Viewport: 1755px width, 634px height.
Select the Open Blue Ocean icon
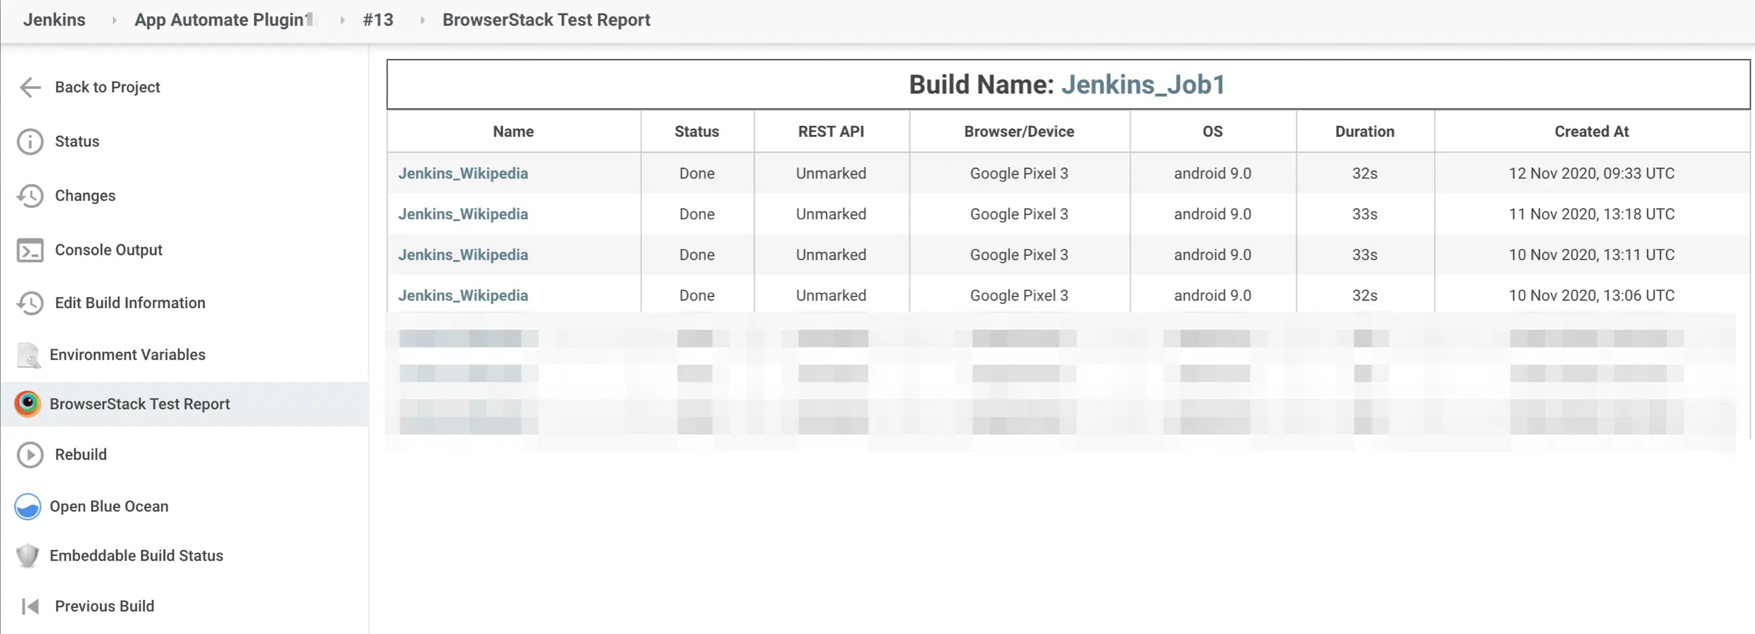coord(27,507)
